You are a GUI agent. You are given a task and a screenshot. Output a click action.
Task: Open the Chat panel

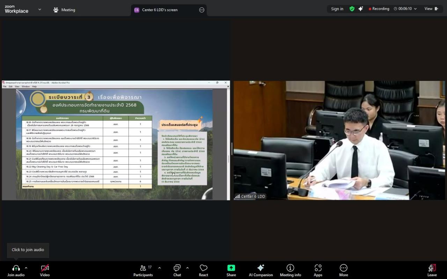click(177, 270)
